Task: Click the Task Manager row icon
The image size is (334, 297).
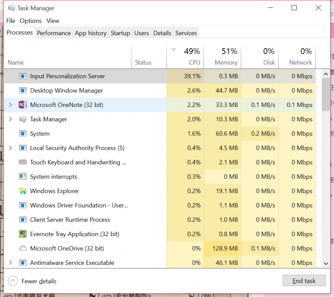Action: (23, 119)
